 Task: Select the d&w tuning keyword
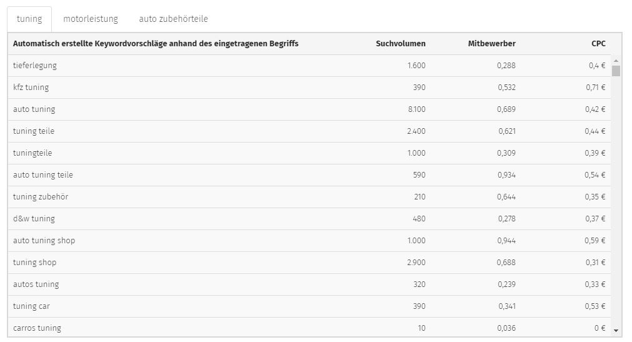tap(34, 219)
